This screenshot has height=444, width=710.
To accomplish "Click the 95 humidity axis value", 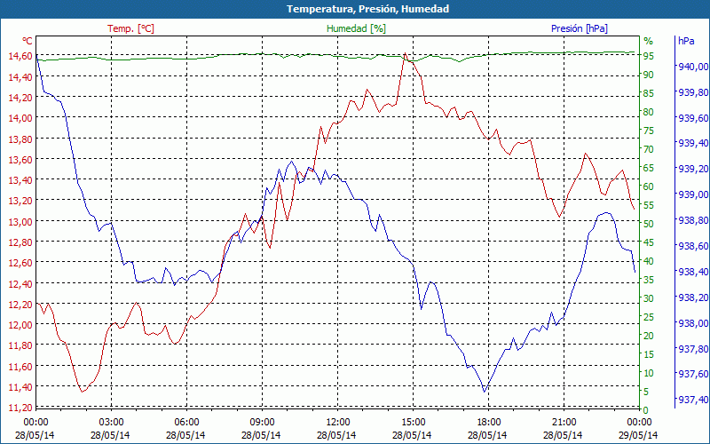I will coord(649,56).
